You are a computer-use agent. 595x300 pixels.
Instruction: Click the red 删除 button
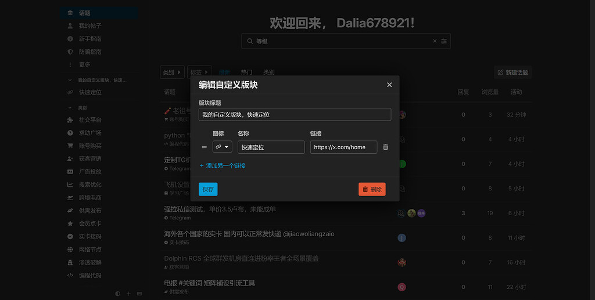372,189
